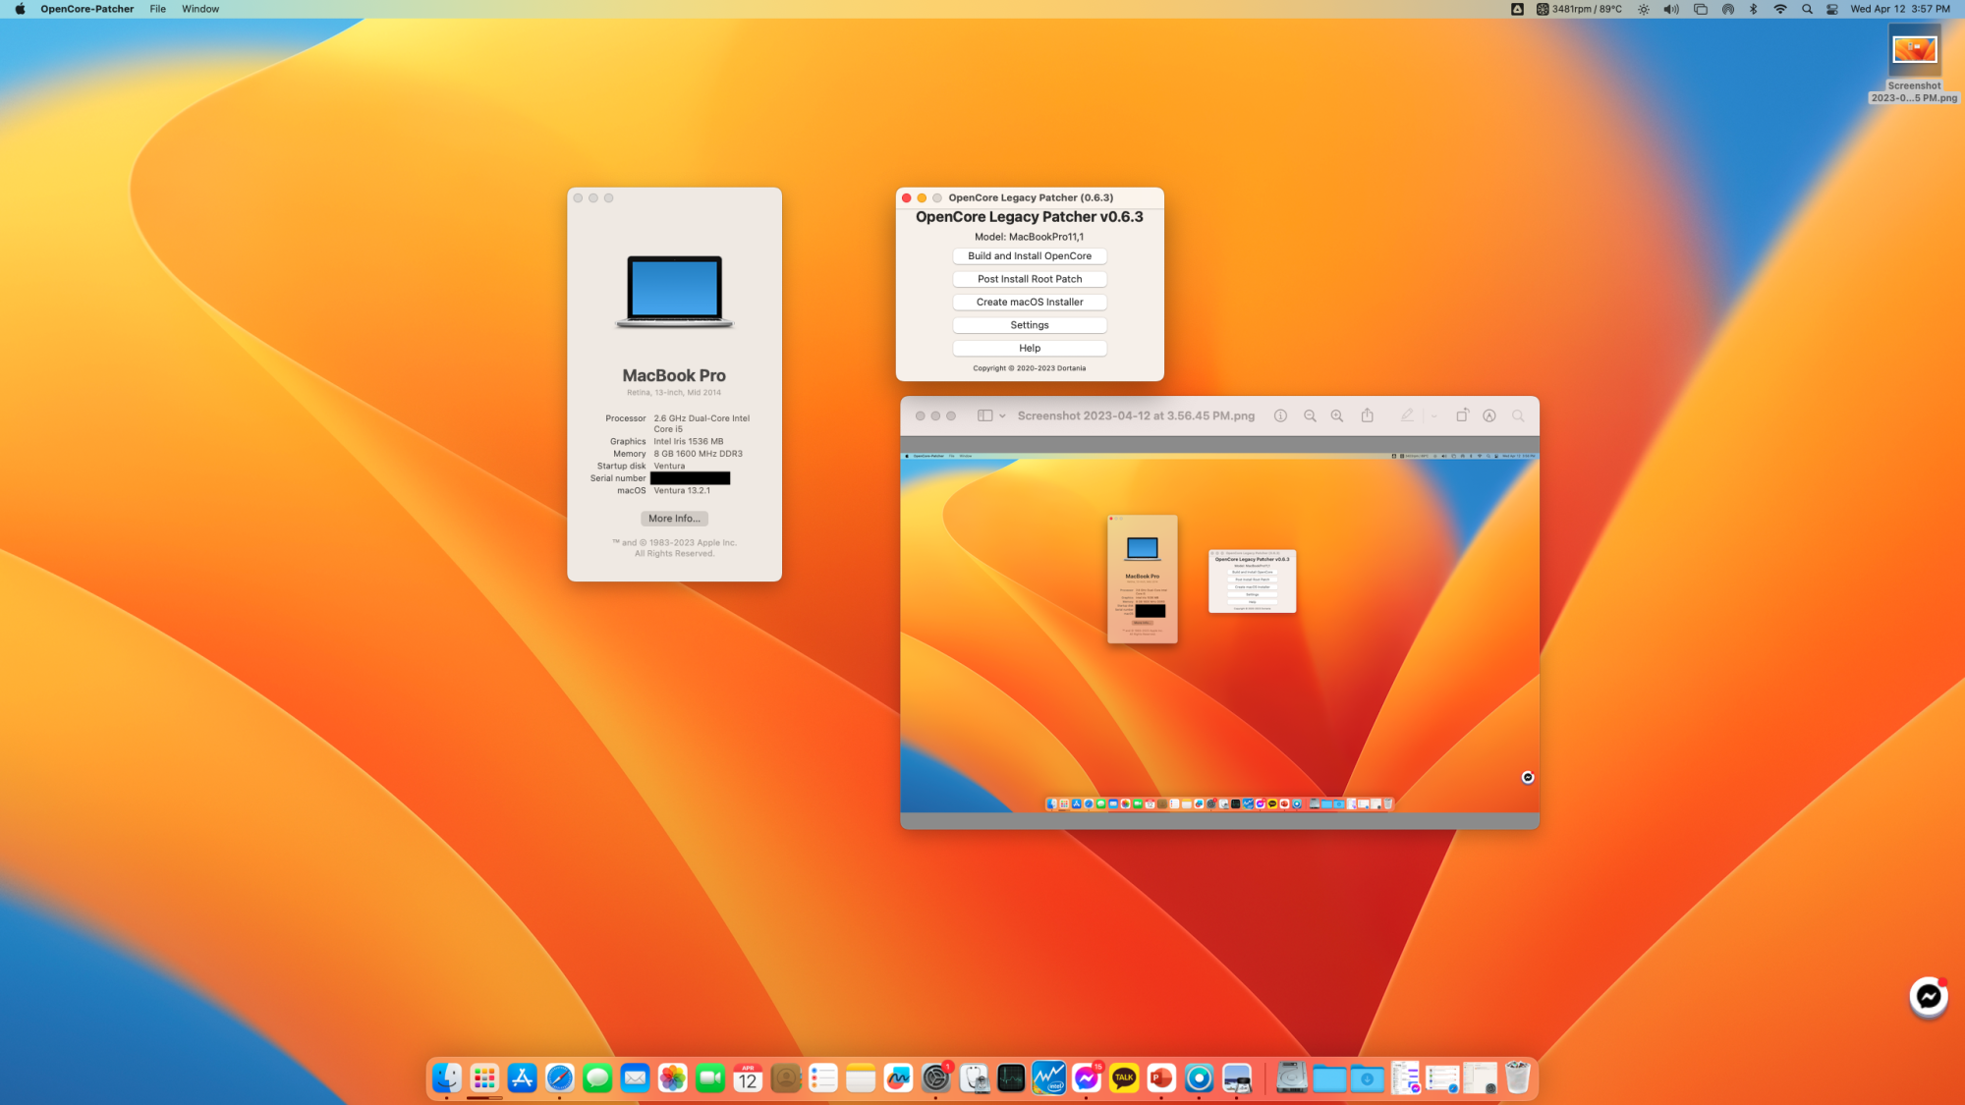Launch PowerPoint from the Dock
The width and height of the screenshot is (1965, 1105).
pyautogui.click(x=1161, y=1078)
